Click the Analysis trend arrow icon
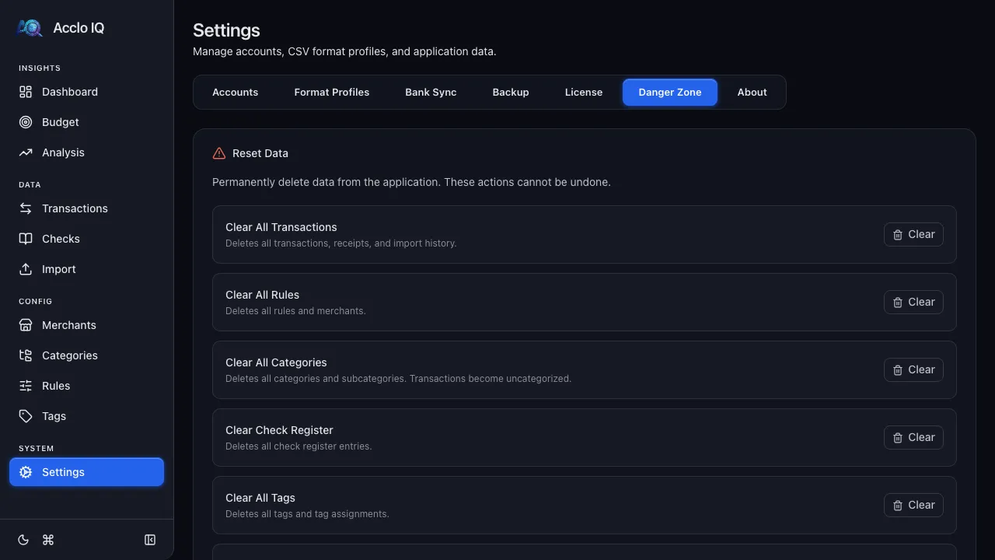The width and height of the screenshot is (995, 560). 26,152
